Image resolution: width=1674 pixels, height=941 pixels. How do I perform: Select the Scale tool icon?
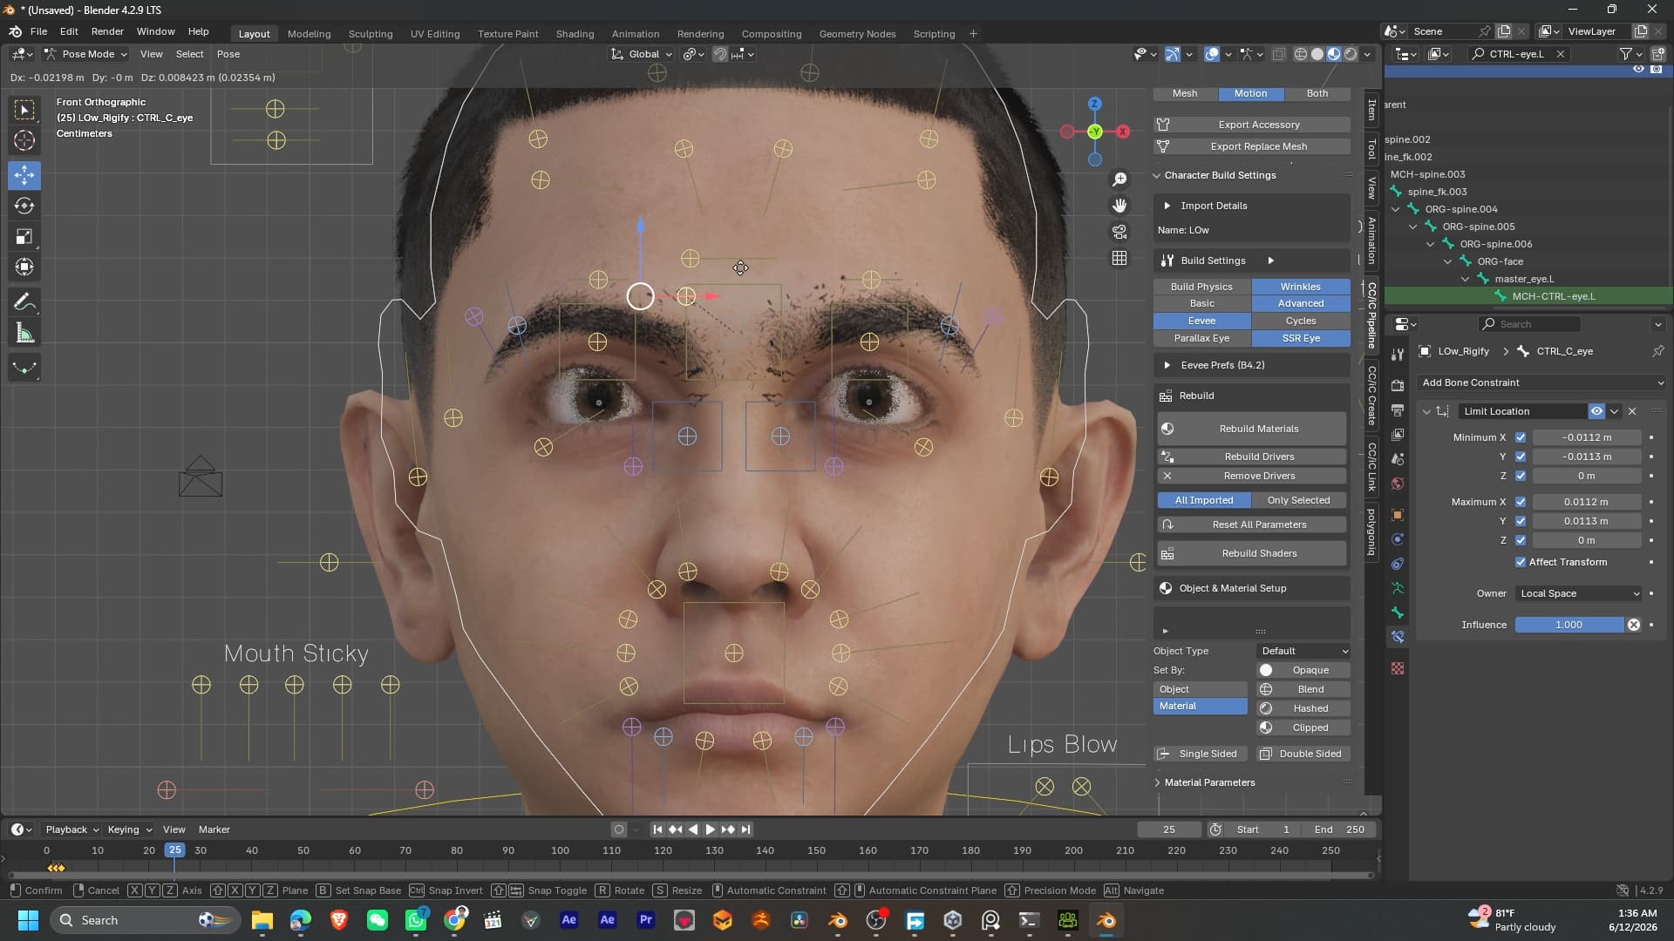pos(24,236)
